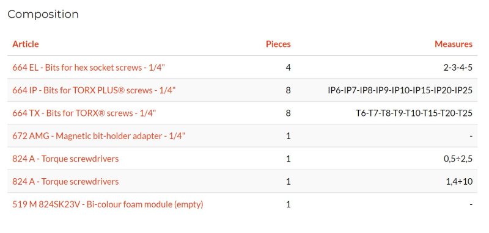Open the 664 IP TORX PLUS bits link

point(94,90)
